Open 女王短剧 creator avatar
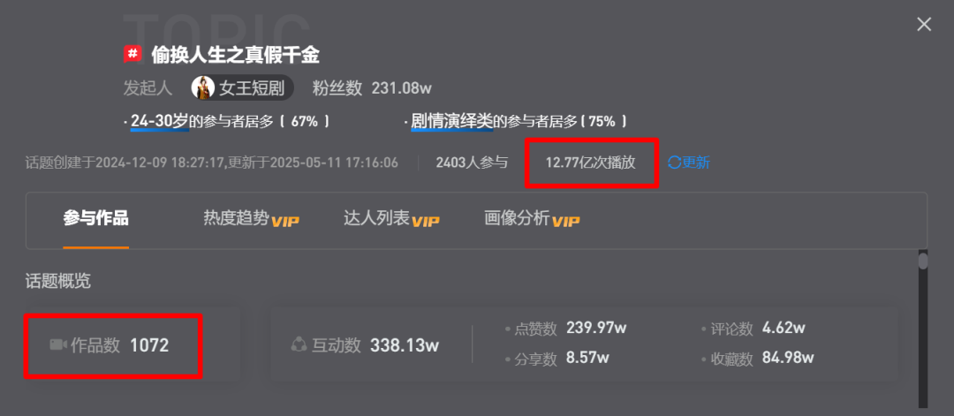The height and width of the screenshot is (416, 954). pos(203,87)
